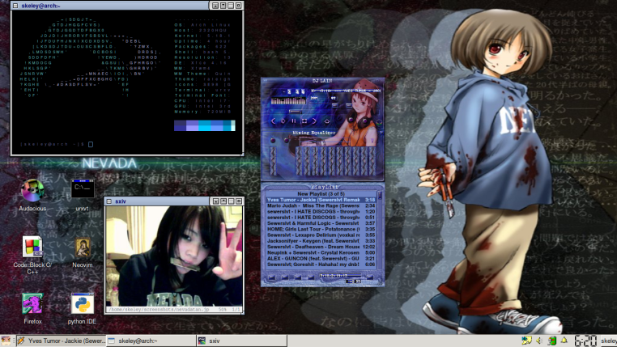Image resolution: width=617 pixels, height=347 pixels.
Task: Adjust the equalizer preamp slider
Action: [273, 161]
